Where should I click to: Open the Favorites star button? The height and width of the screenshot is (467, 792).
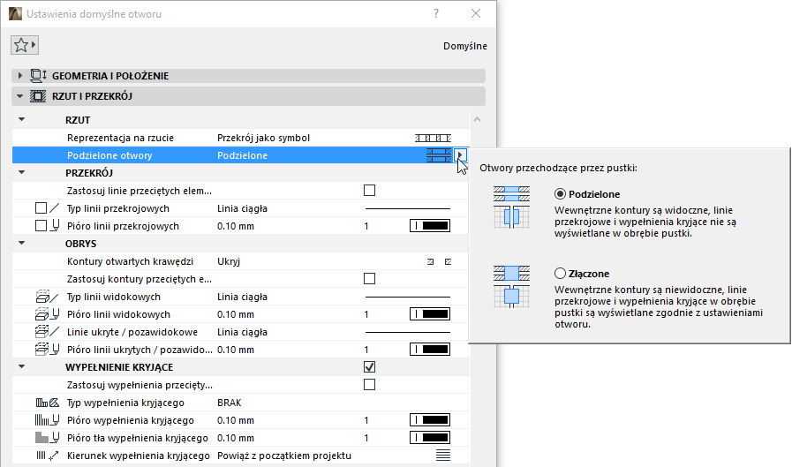pyautogui.click(x=24, y=45)
